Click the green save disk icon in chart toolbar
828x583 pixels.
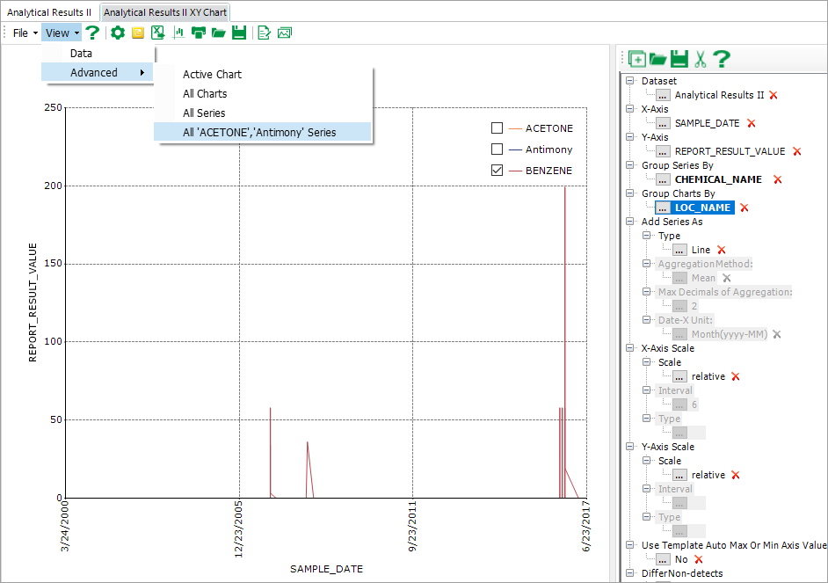[x=239, y=33]
